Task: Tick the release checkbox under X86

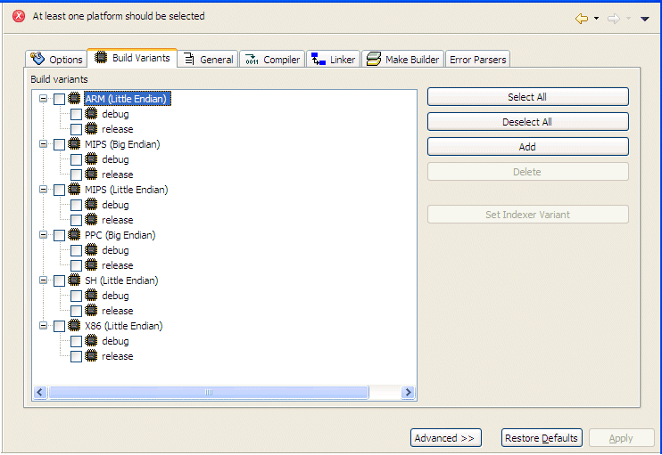Action: pos(76,357)
